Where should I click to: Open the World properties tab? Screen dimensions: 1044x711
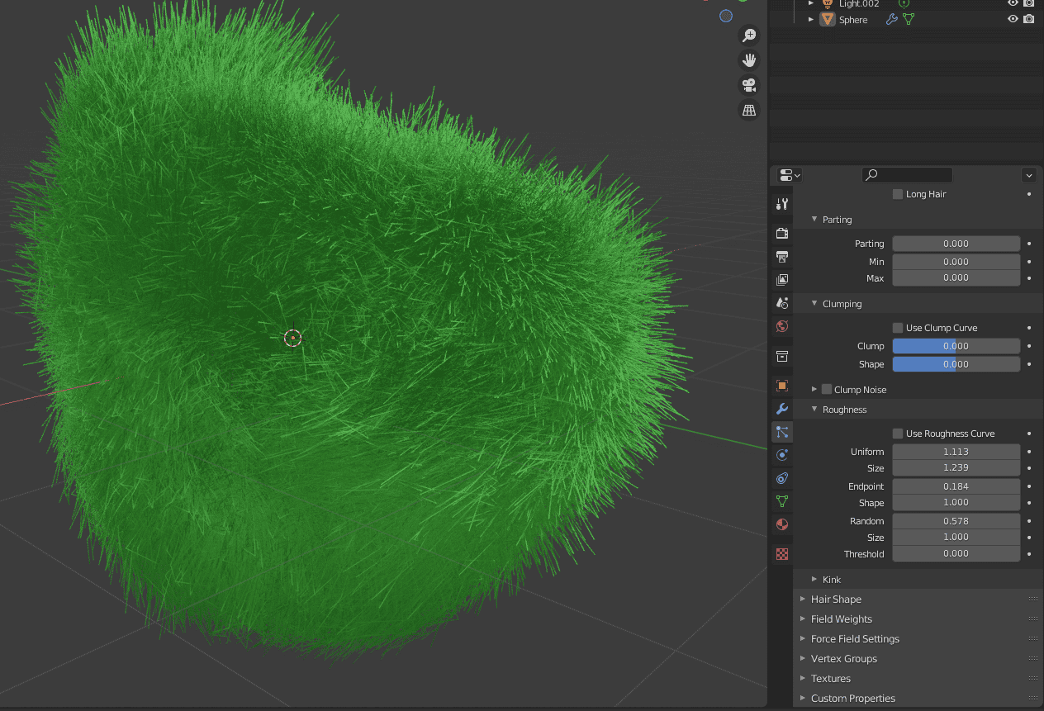[781, 326]
